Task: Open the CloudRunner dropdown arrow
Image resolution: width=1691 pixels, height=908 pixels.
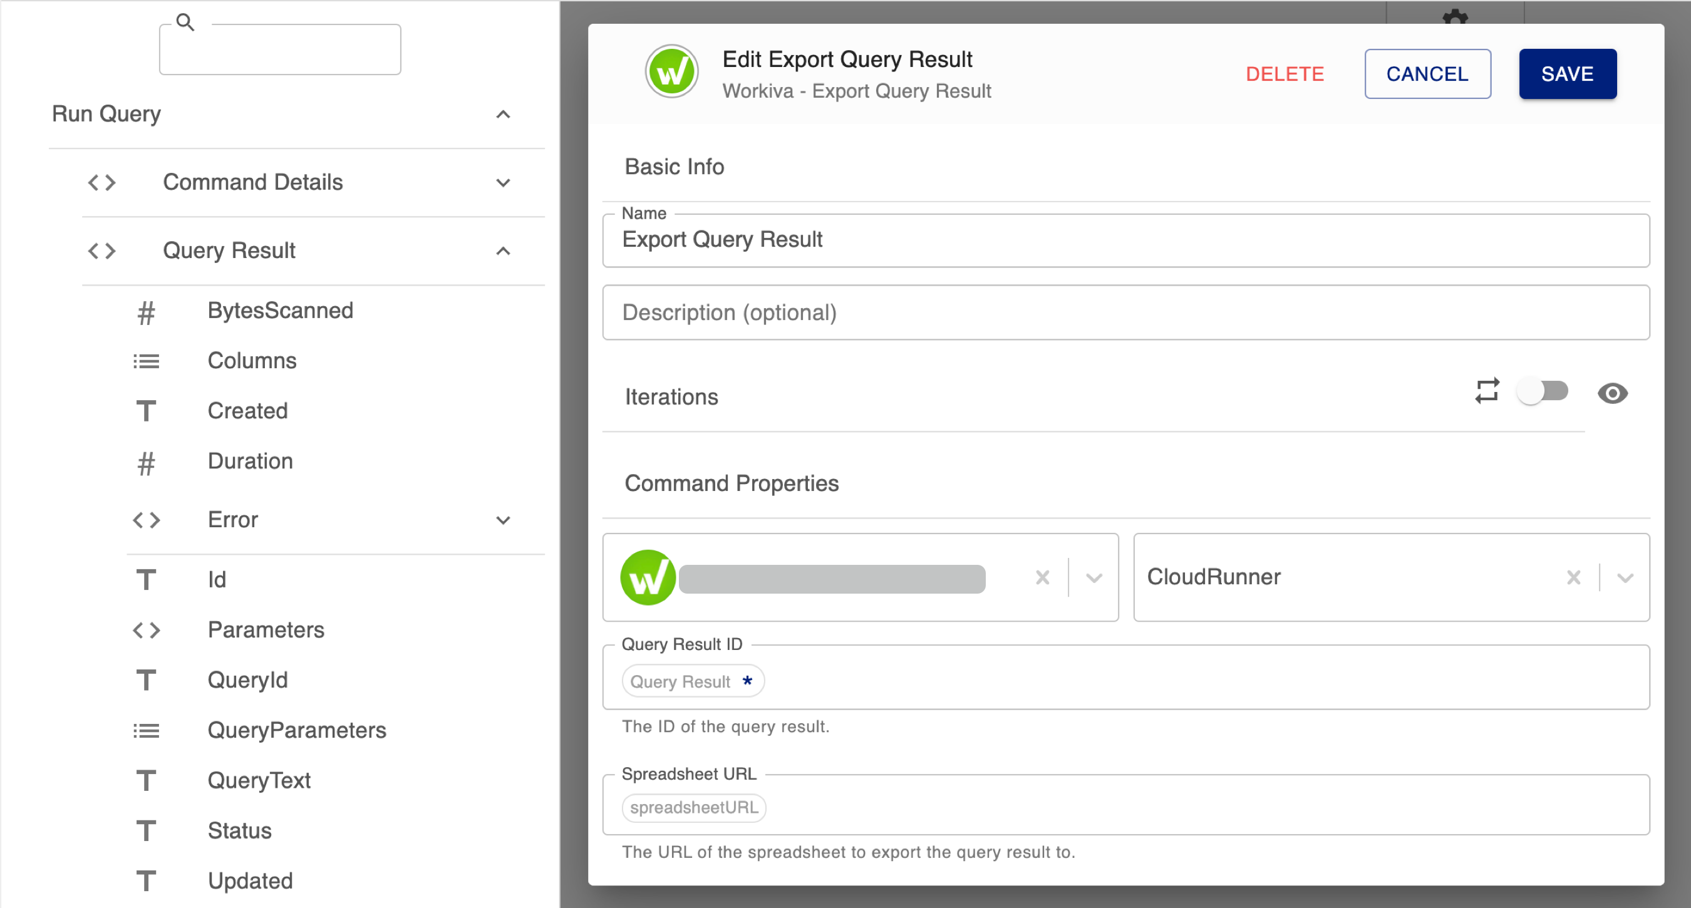Action: 1625,578
